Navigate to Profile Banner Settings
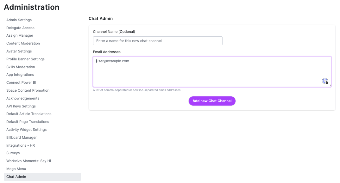Image resolution: width=340 pixels, height=183 pixels. (x=25, y=59)
